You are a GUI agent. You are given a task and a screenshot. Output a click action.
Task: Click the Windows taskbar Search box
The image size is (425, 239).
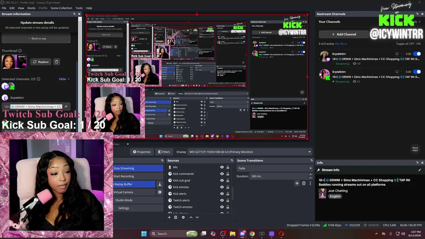[x=173, y=234]
